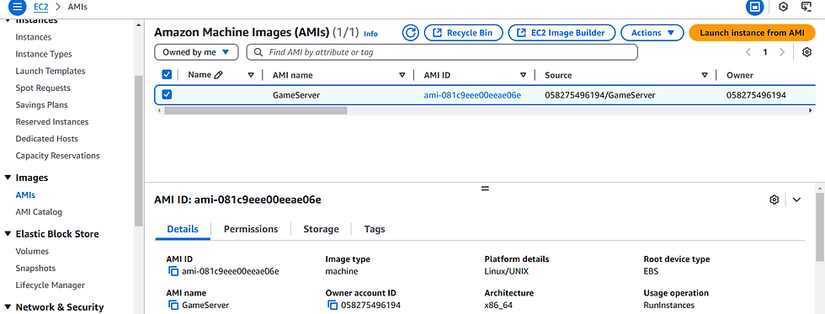Open table preferences gear beside pagination
Viewport: 825px width, 314px height.
806,52
